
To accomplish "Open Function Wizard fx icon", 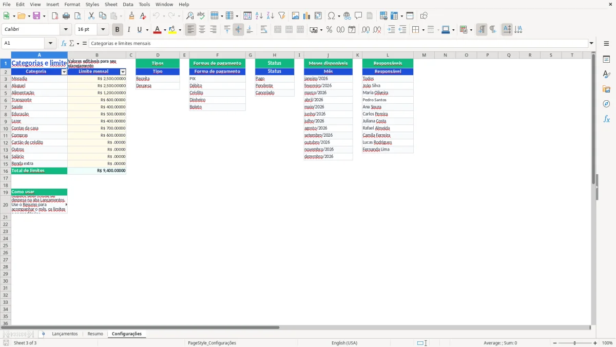I will pos(64,43).
